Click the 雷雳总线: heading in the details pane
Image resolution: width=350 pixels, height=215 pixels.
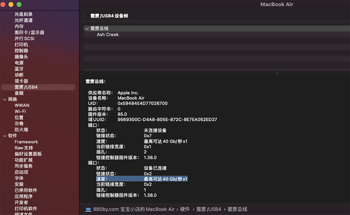(x=96, y=81)
